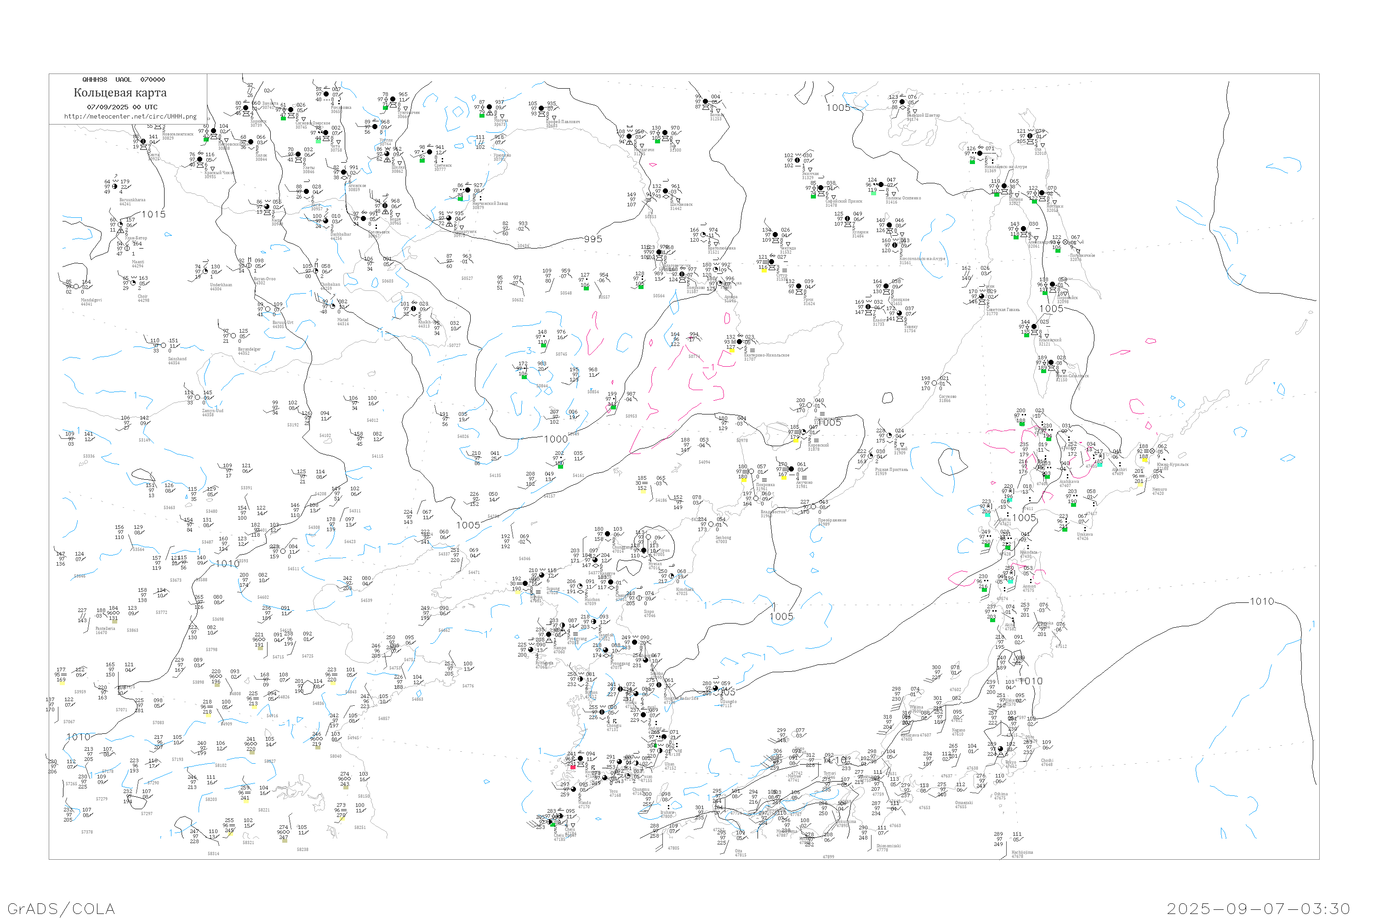This screenshot has height=919, width=1379.
Task: Click the sky-obscured station symbol at Южно-Курильск
Action: click(x=1152, y=451)
